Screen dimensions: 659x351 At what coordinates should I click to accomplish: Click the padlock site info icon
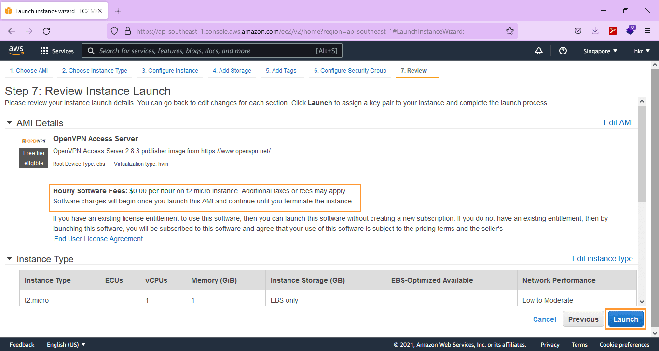[x=127, y=31]
